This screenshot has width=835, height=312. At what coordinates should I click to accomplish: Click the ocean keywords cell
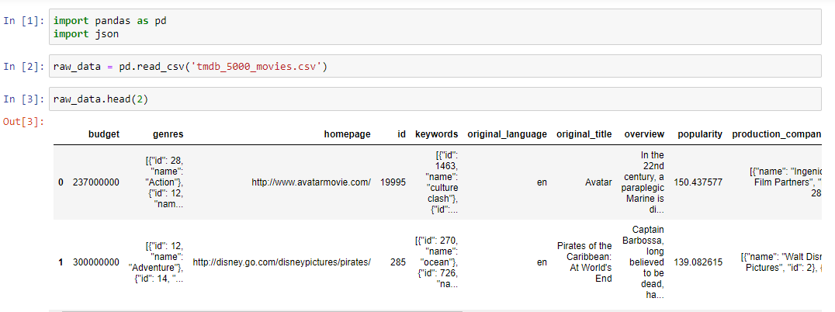437,262
